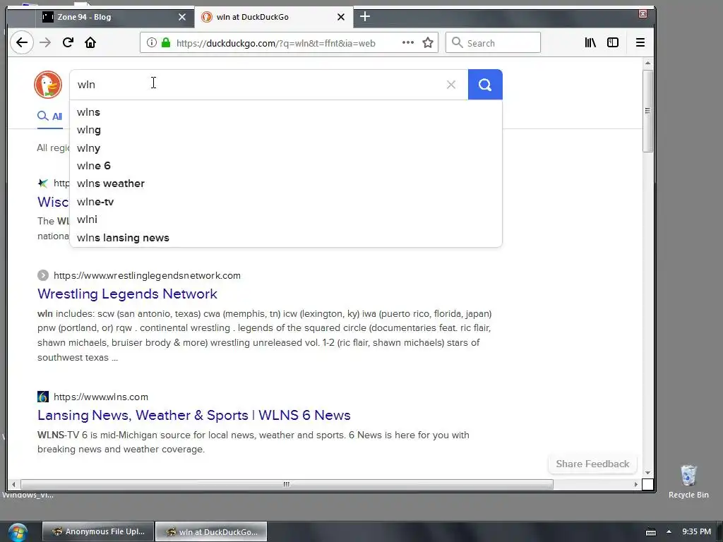Click the Wrestling Legends Network site favicon
Image resolution: width=723 pixels, height=542 pixels.
click(x=43, y=276)
